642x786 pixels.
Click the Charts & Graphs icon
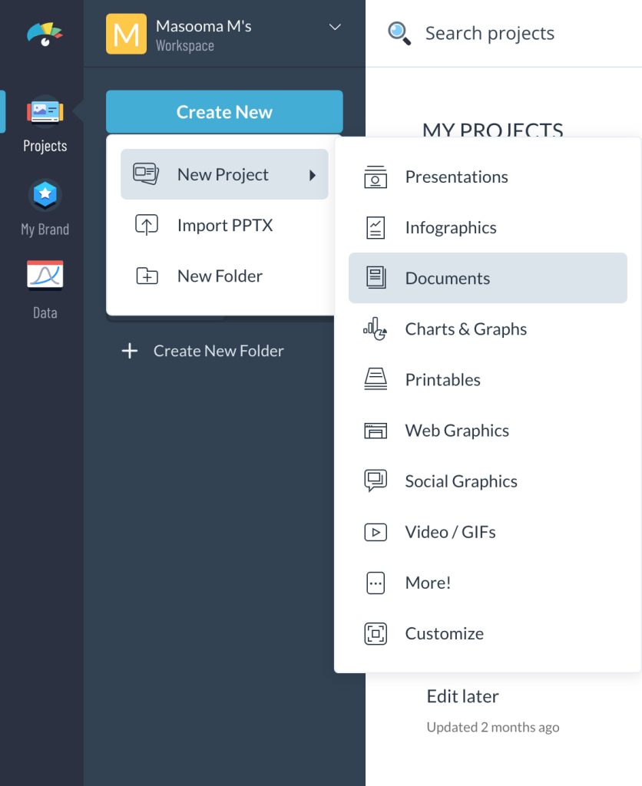[x=376, y=329]
